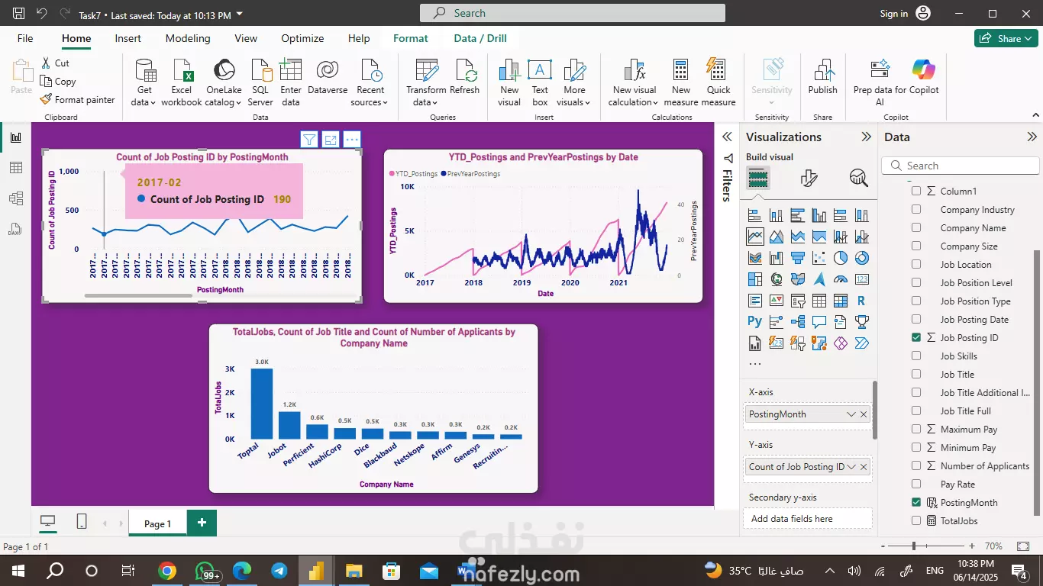The width and height of the screenshot is (1043, 586).
Task: Uncheck the Job Posting ID field
Action: [x=916, y=337]
